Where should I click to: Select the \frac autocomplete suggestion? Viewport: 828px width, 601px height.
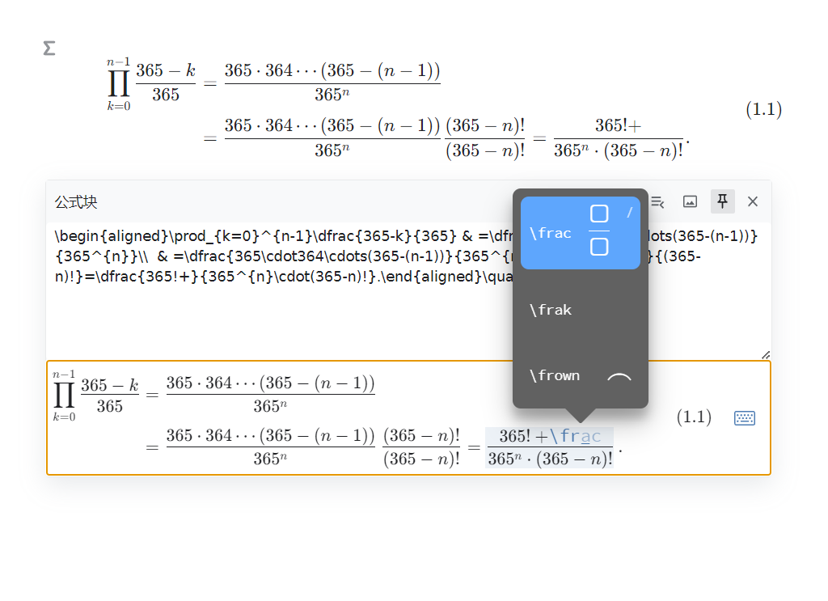(580, 233)
